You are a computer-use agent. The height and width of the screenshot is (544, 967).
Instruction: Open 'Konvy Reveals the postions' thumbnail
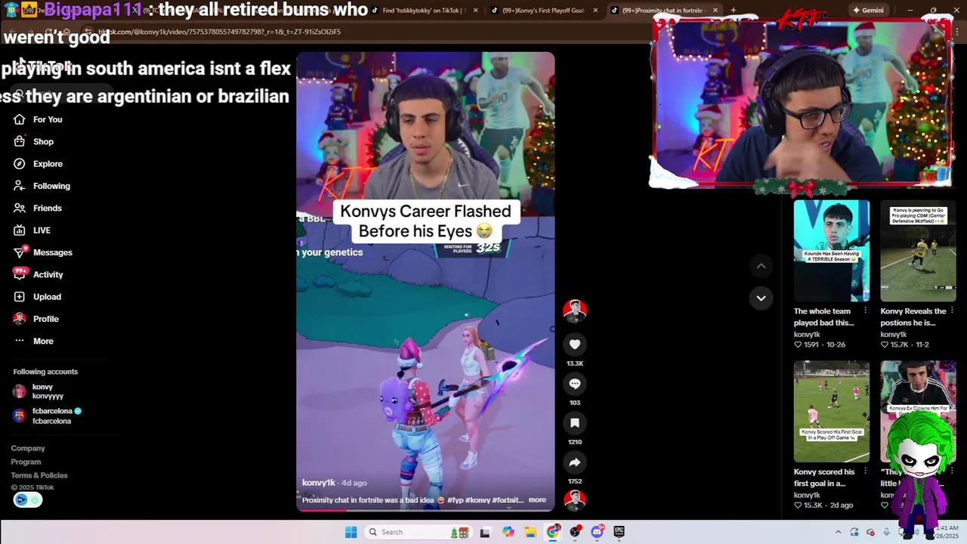tap(918, 251)
